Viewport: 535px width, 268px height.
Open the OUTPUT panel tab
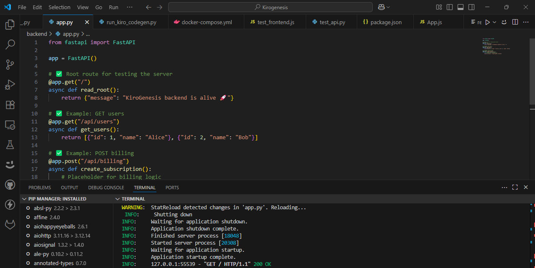coord(69,188)
